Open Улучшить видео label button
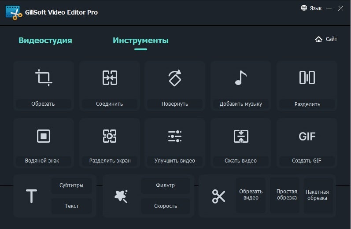 pyautogui.click(x=175, y=161)
